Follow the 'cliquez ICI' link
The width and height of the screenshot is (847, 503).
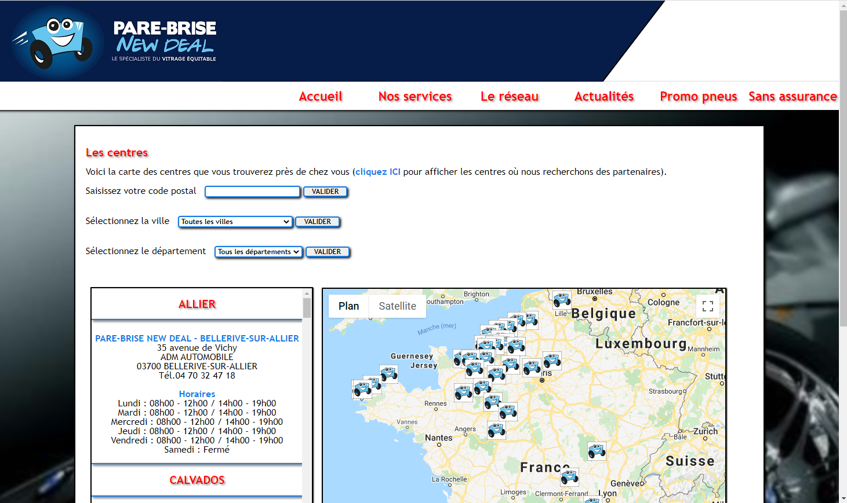click(377, 172)
